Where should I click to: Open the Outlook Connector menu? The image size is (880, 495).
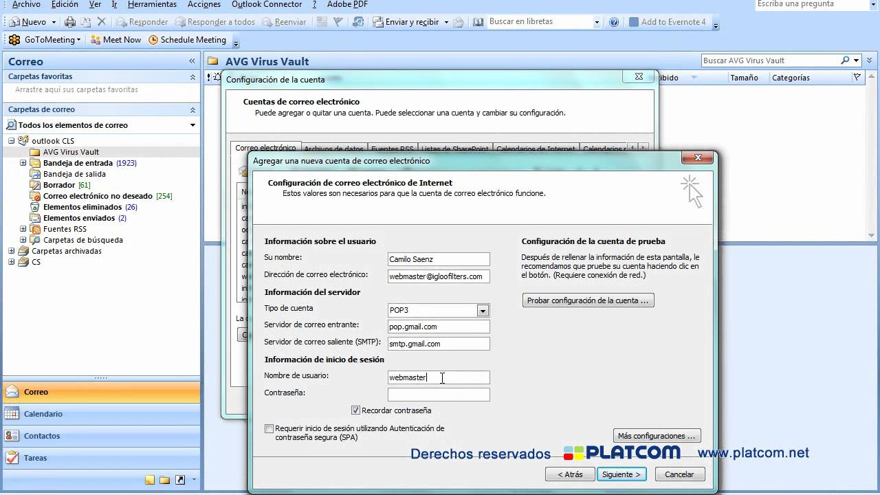pyautogui.click(x=267, y=4)
